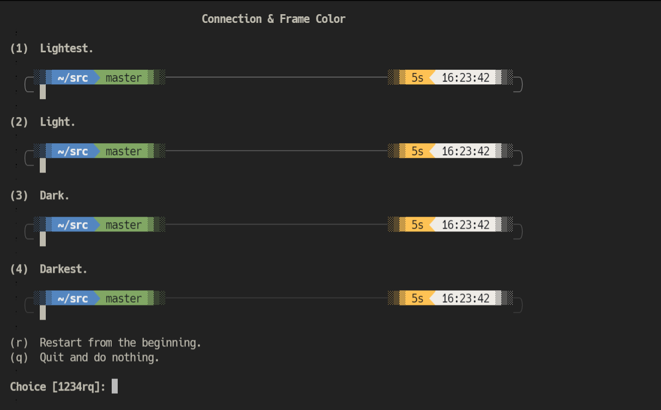Click the prompt cursor block under Lightest preview
Screen dimensions: 661x410
pos(43,92)
